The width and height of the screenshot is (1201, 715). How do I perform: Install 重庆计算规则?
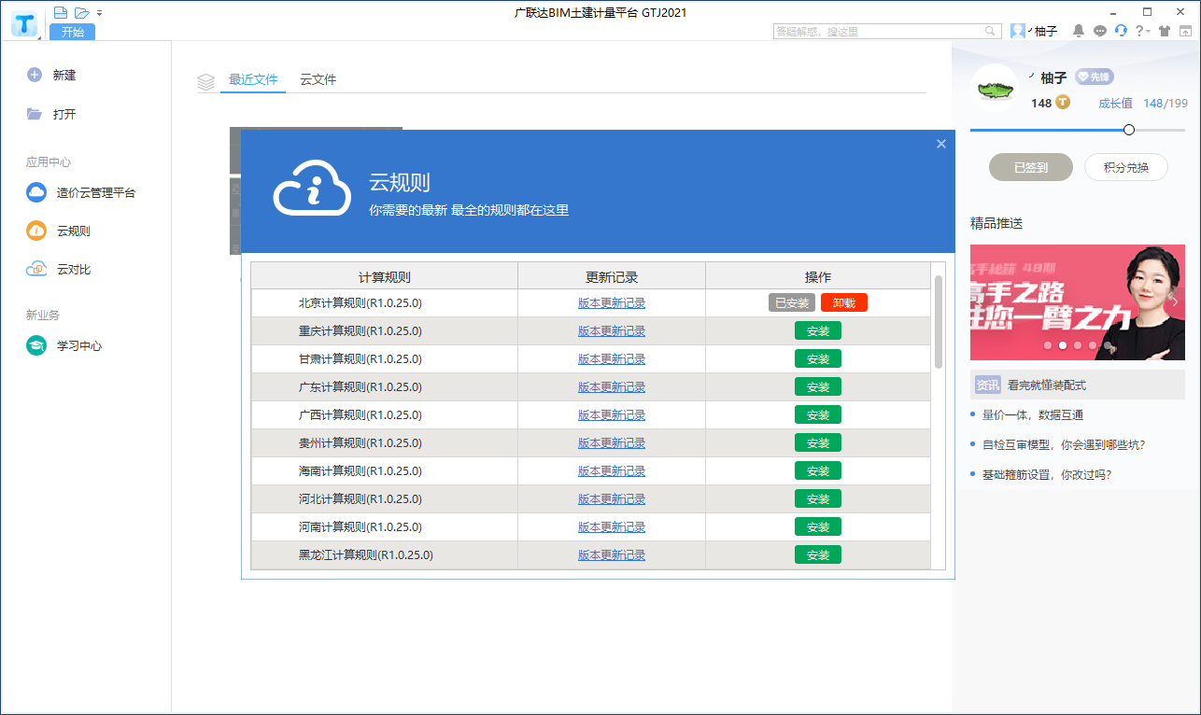(818, 330)
